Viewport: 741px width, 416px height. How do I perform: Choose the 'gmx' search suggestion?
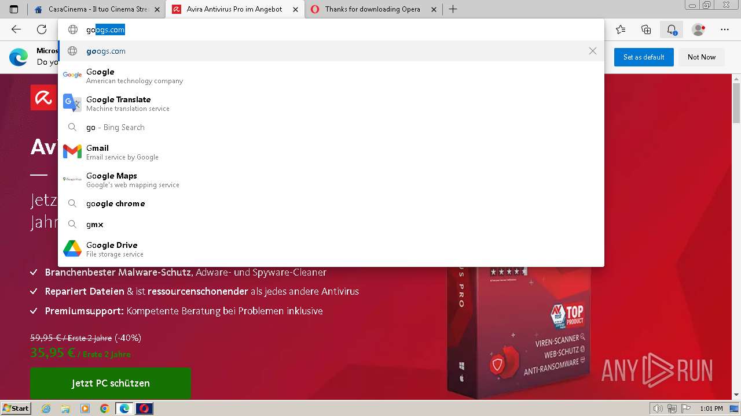point(331,224)
